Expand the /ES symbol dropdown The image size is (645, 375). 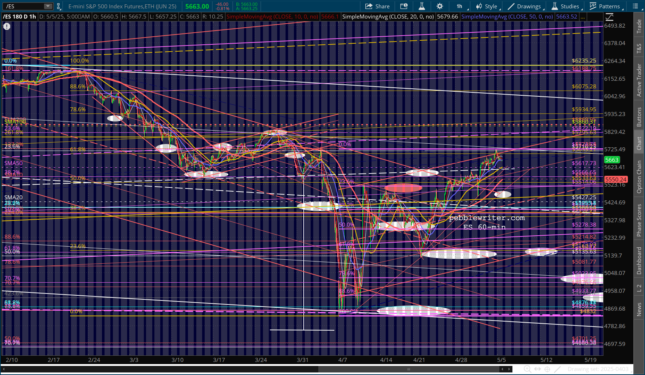48,6
